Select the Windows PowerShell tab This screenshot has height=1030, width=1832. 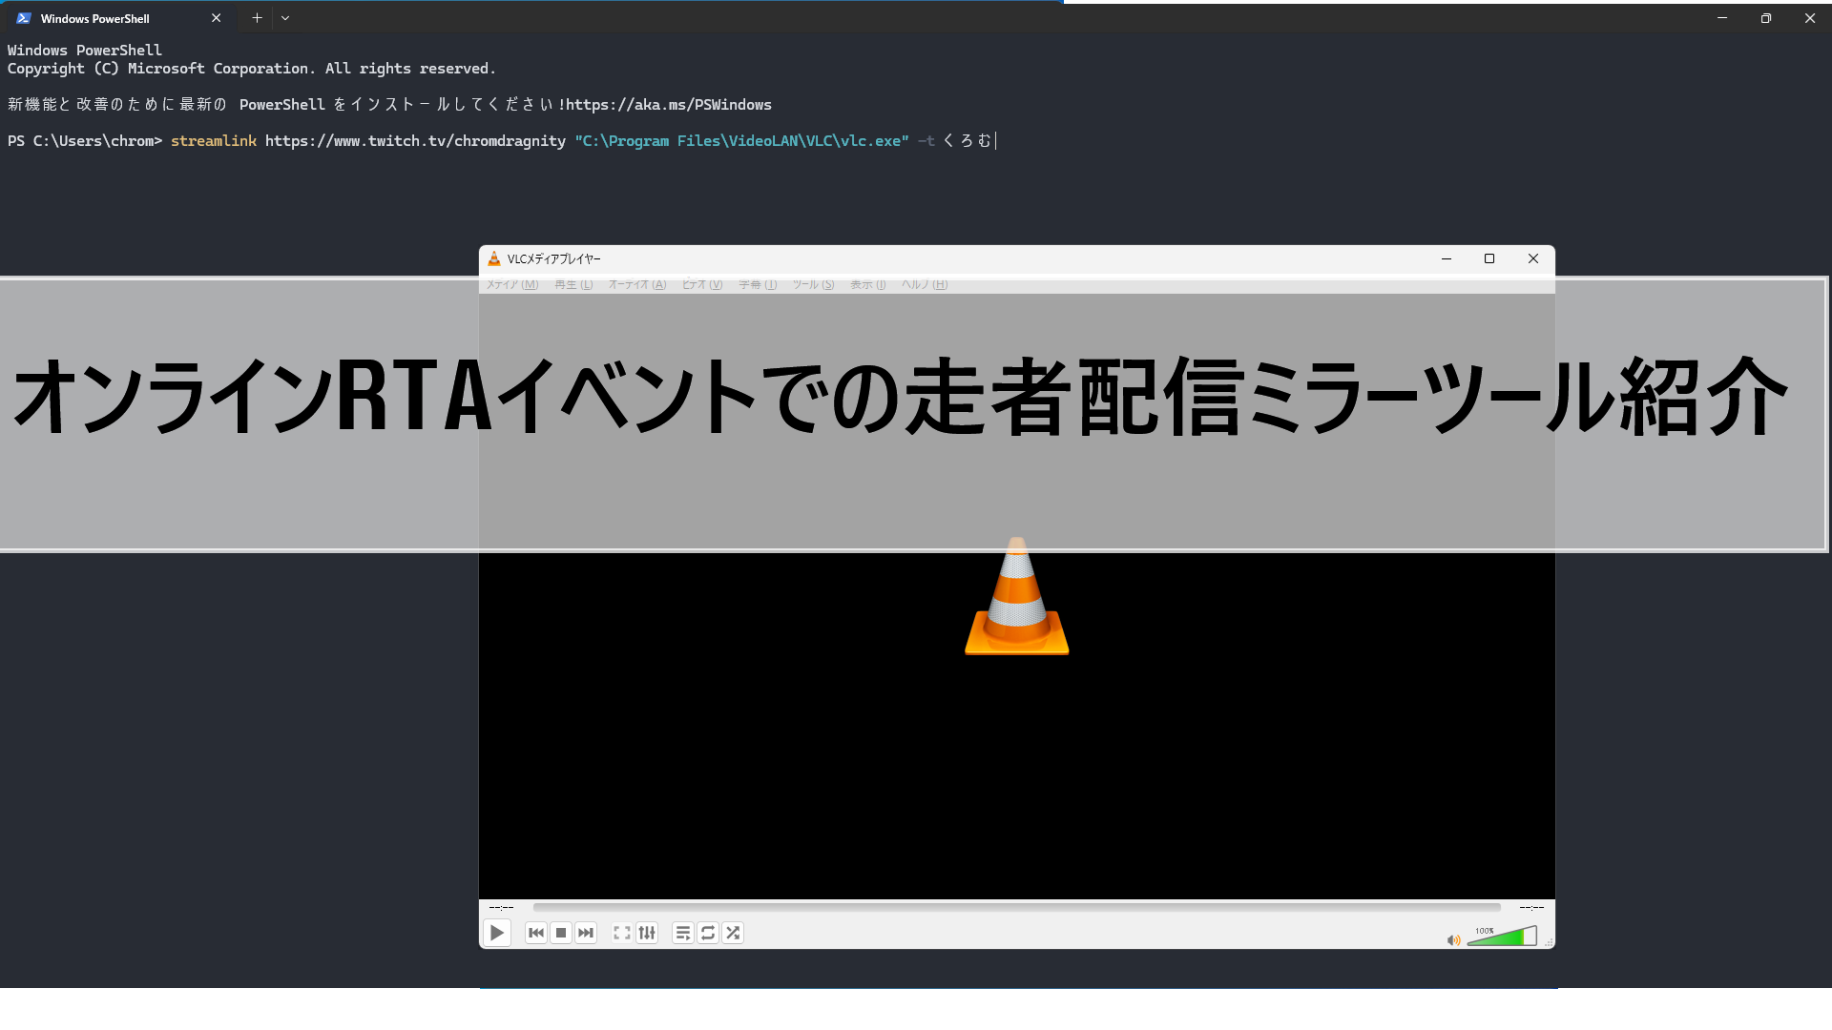click(95, 18)
